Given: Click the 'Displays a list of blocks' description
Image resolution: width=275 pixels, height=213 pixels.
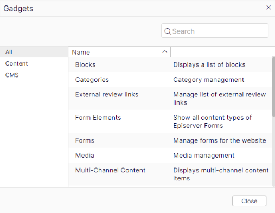Looking at the screenshot, I should (x=209, y=64).
